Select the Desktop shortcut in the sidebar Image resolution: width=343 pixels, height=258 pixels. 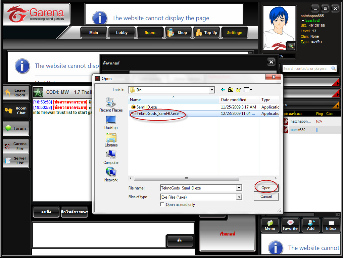pos(111,123)
